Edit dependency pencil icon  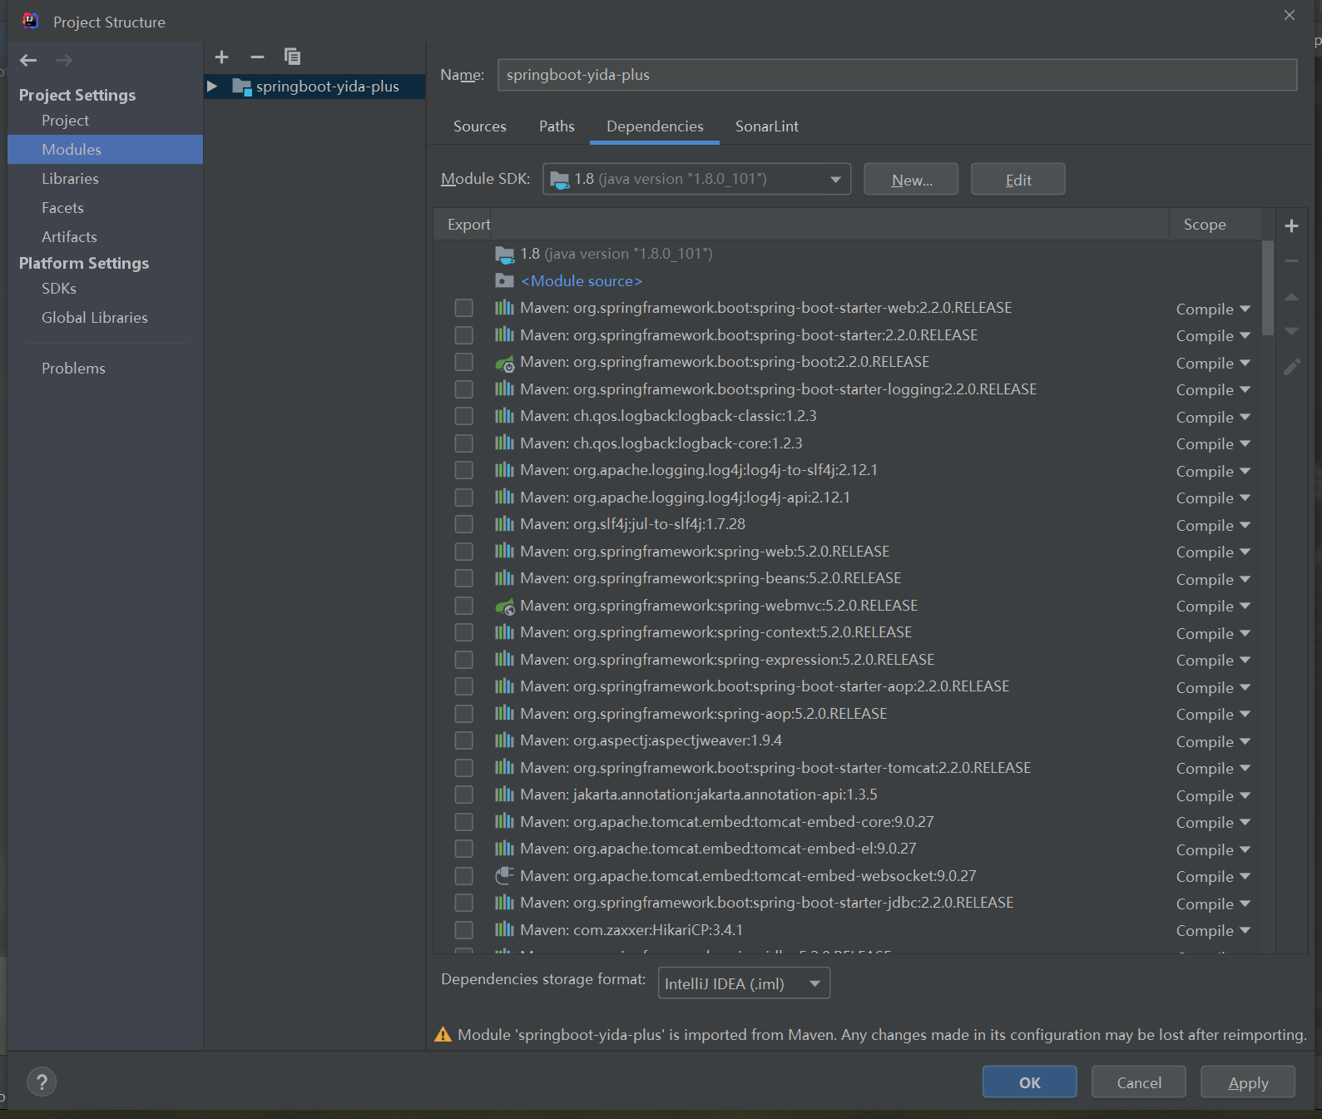click(x=1291, y=366)
